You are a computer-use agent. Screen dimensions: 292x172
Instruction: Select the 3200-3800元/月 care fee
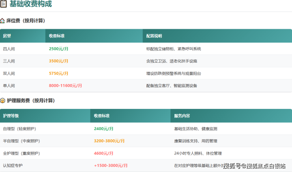coord(109,141)
